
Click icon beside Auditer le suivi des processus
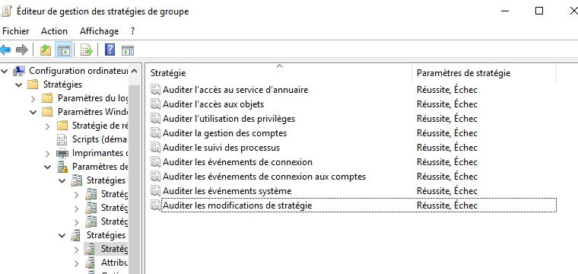(156, 148)
